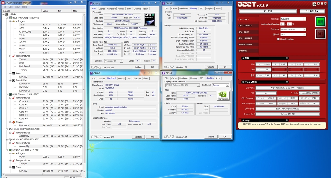Open the File menu in HWMonitor
331x178 pixels.
pos(5,7)
